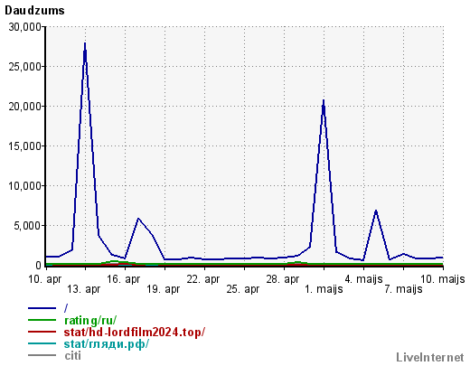
Task: Click the green rating/ru/ legend line
Action: 42,320
